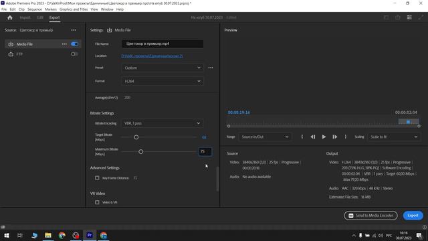
Task: Click the Key Frame Distance value 72
Action: pos(135,178)
